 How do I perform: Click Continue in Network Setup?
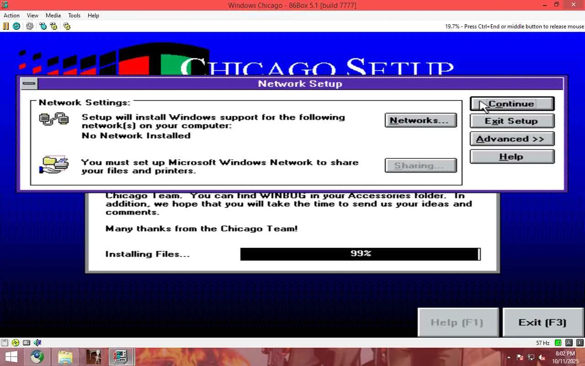tap(512, 104)
